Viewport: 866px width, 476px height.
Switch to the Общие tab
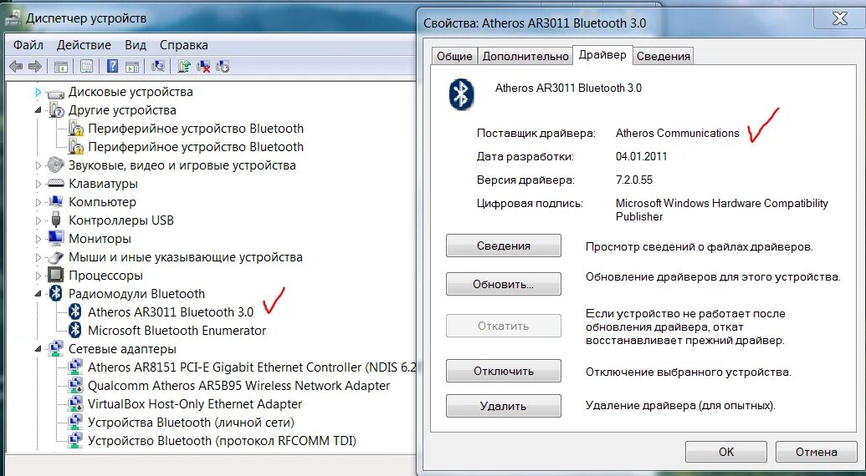pyautogui.click(x=454, y=56)
